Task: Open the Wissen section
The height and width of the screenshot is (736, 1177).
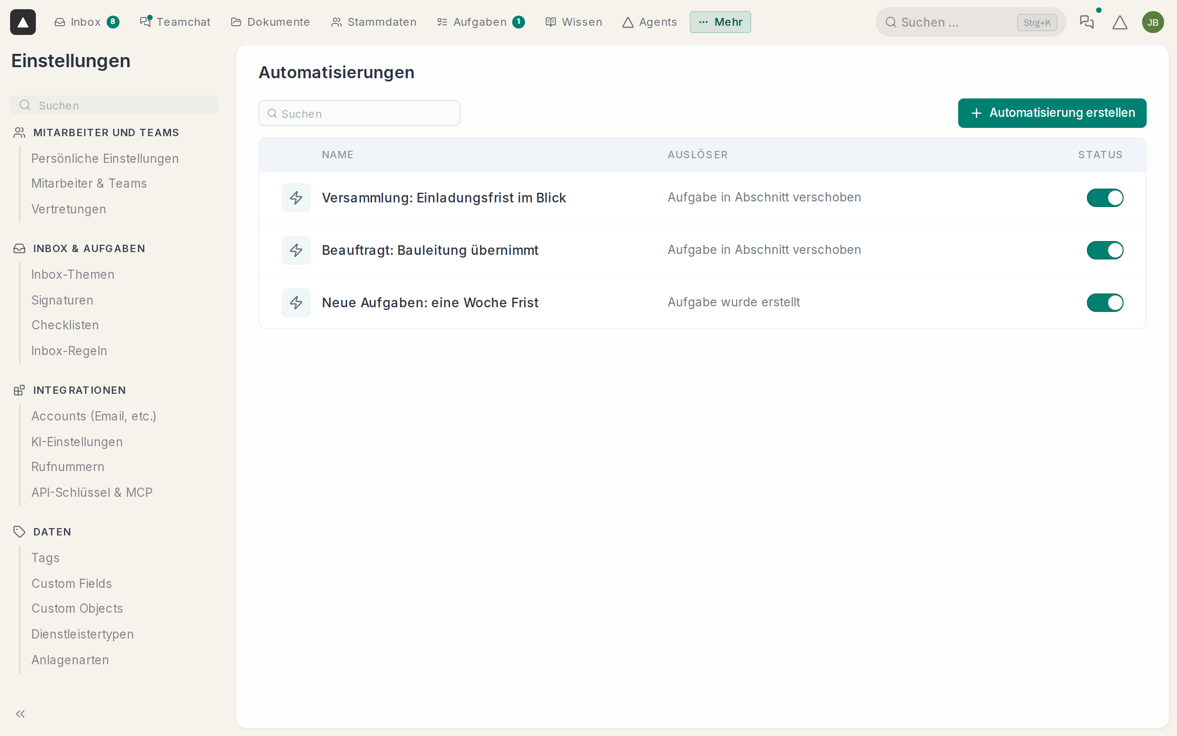Action: 574,22
